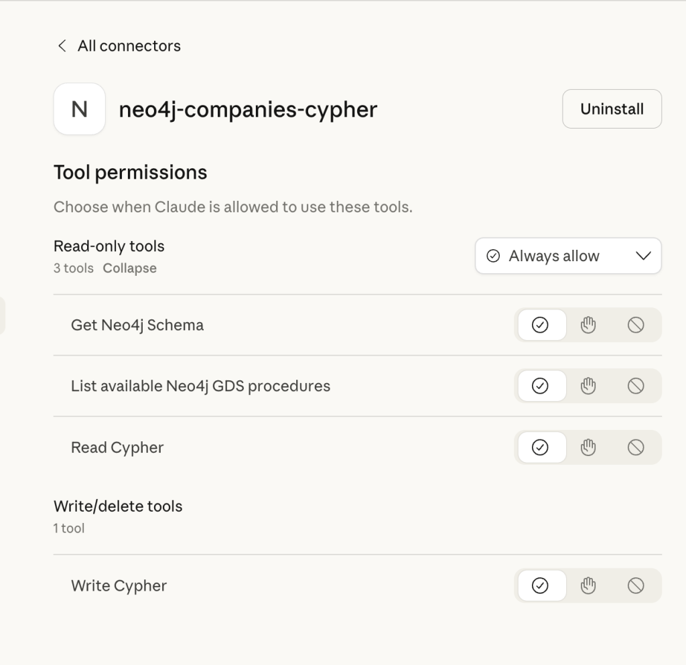Block the Read Cypher tool

635,447
